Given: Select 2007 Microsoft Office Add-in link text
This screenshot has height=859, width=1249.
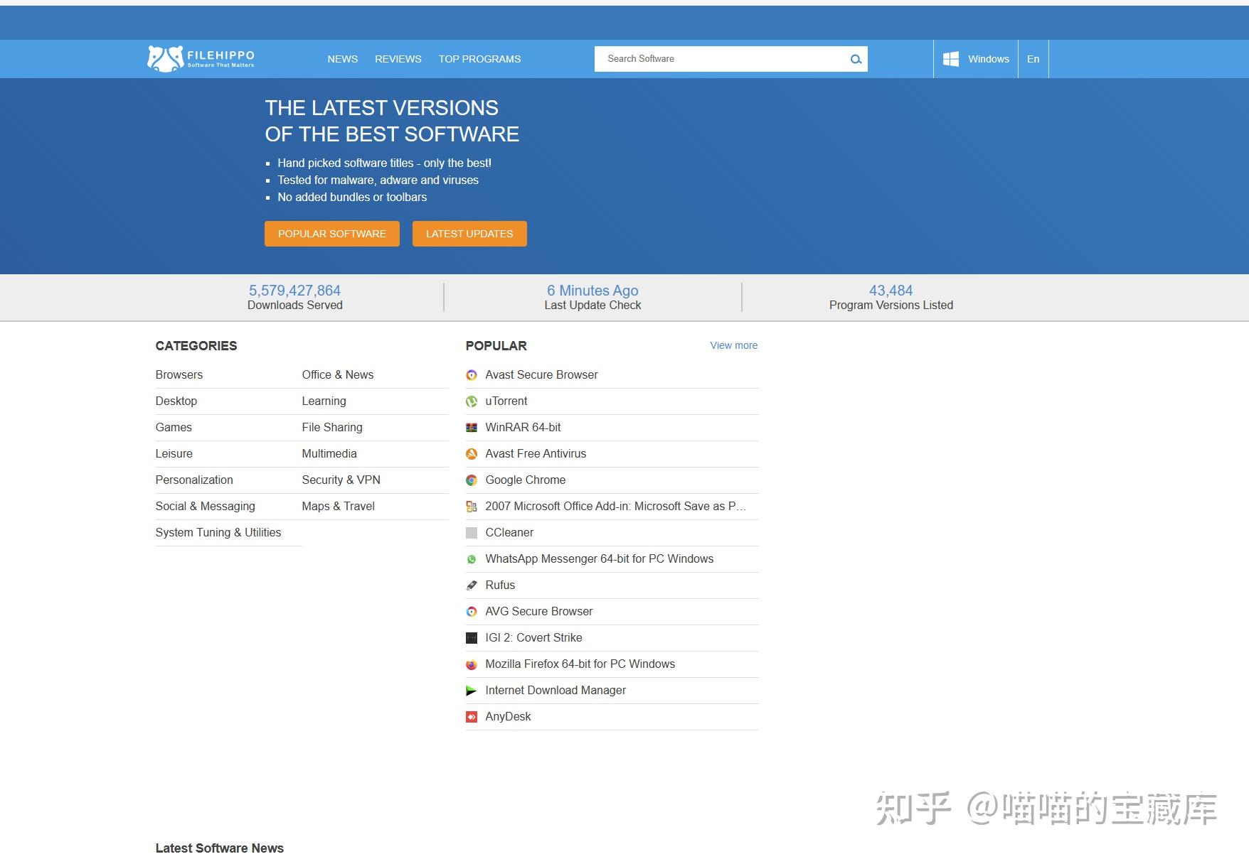Looking at the screenshot, I should (615, 506).
